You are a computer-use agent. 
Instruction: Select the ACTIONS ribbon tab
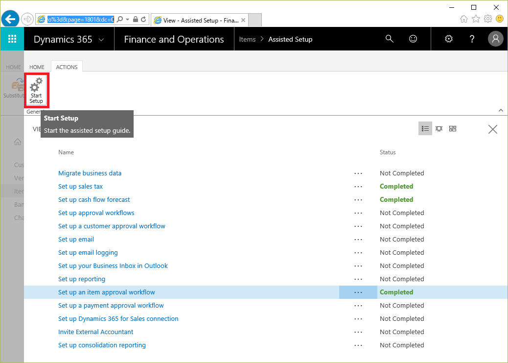tap(67, 67)
